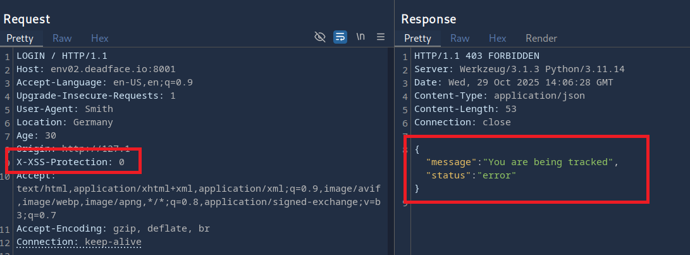This screenshot has width=690, height=255.
Task: Click the Connection: keep-alive header line
Action: (79, 242)
